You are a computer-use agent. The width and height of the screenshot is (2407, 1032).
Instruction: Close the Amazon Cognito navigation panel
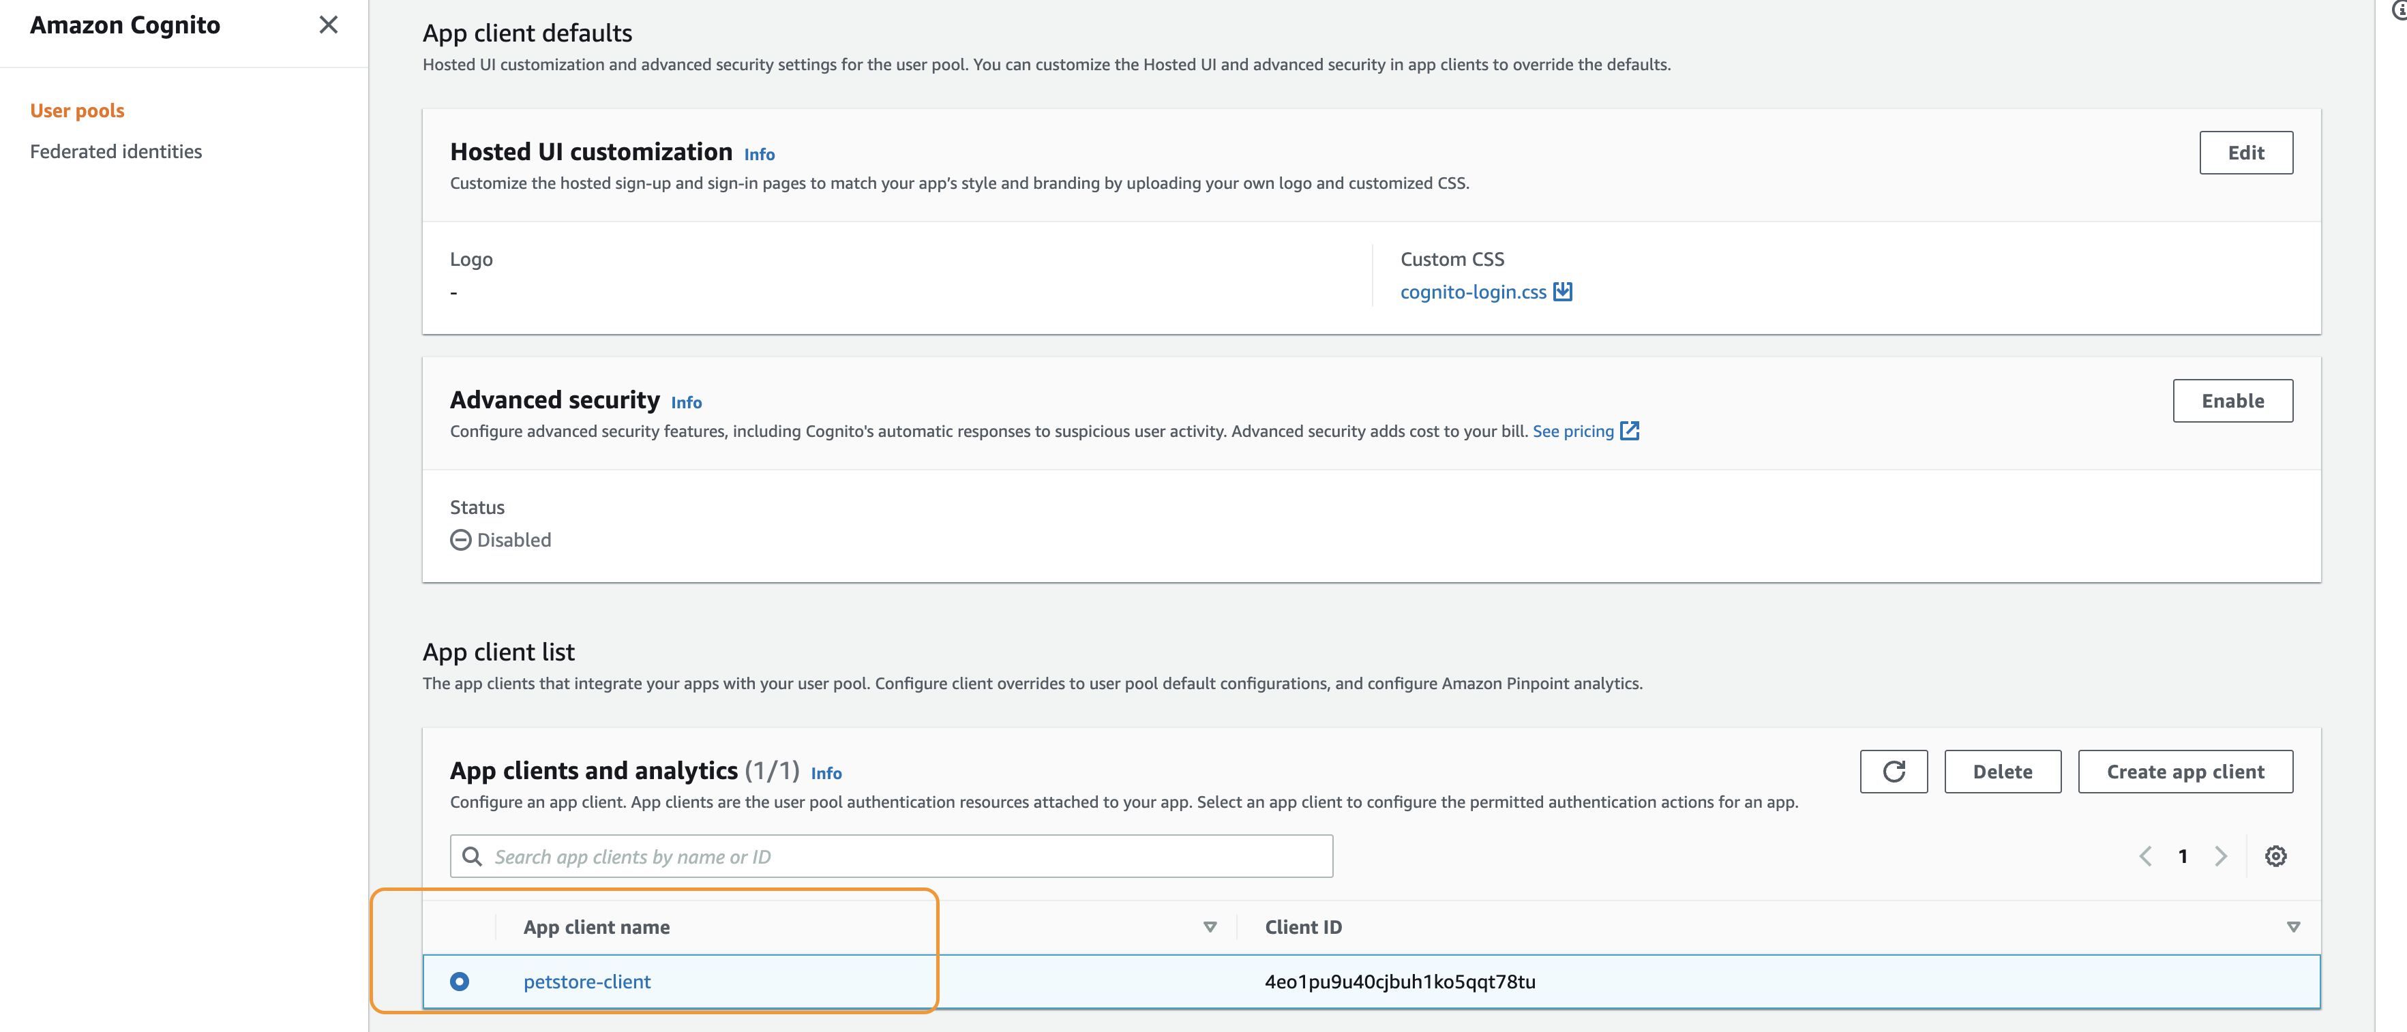(x=328, y=25)
